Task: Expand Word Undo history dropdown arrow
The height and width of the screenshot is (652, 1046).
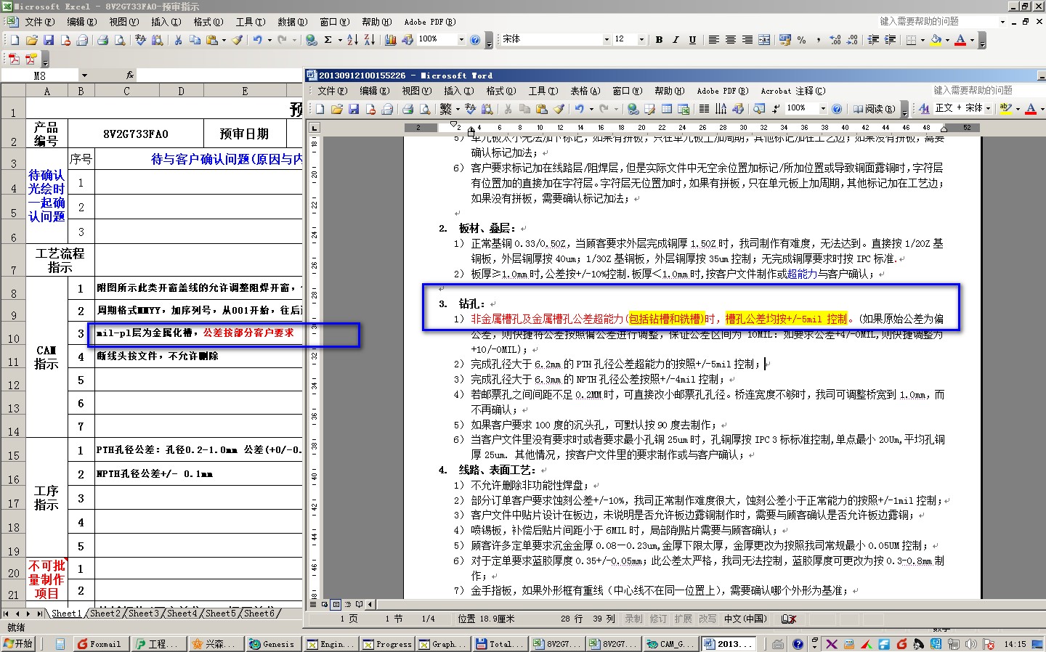Action: tap(591, 109)
